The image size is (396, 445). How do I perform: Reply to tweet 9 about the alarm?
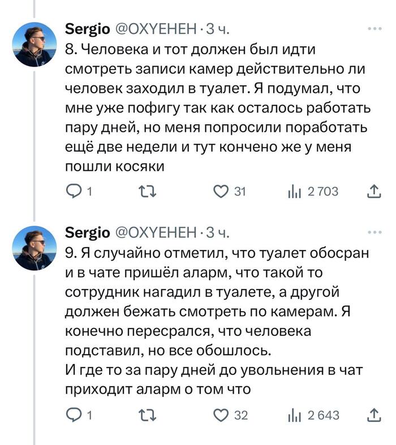click(x=74, y=416)
